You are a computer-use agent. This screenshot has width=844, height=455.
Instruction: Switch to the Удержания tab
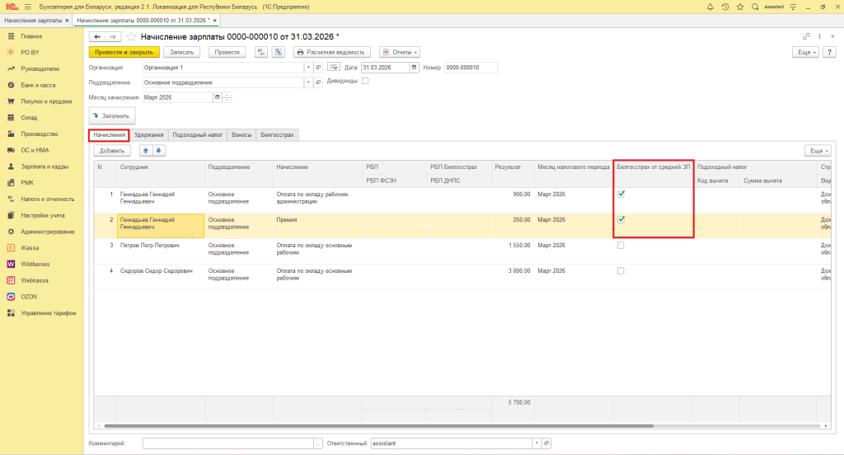click(x=148, y=134)
